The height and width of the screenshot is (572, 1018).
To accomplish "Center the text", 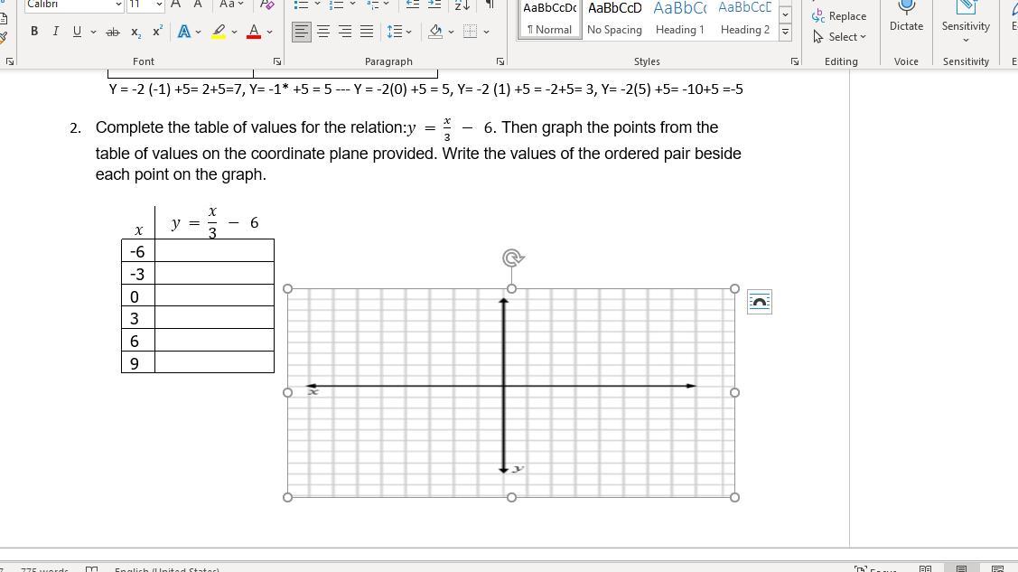I will point(323,31).
